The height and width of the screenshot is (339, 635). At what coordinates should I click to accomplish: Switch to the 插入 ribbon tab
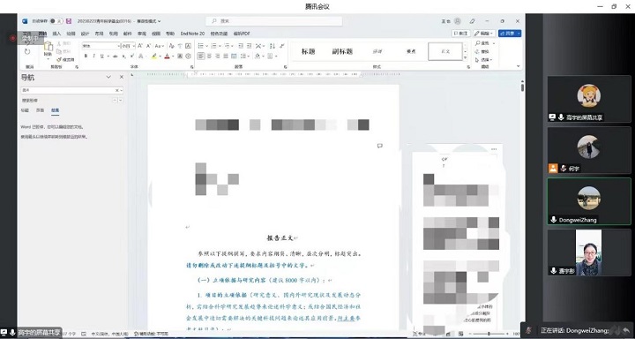(x=56, y=34)
